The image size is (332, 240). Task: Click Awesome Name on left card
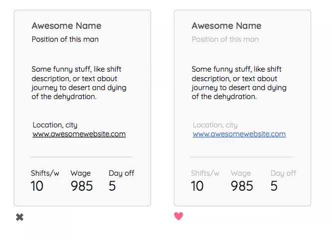(x=66, y=26)
